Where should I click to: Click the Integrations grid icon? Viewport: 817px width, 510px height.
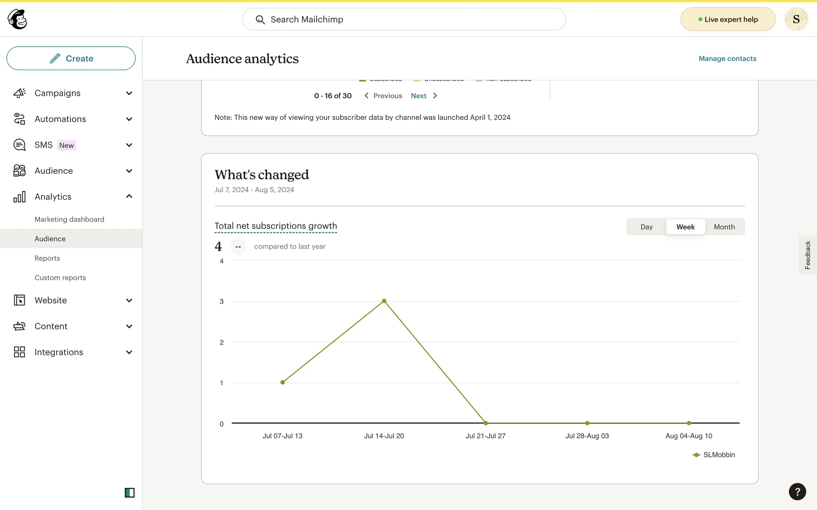[x=20, y=352]
